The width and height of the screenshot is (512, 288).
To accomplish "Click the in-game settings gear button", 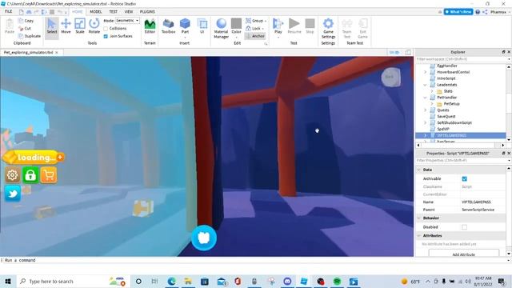I will coord(13,175).
